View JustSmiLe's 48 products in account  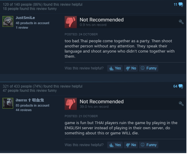pyautogui.click(x=32, y=23)
